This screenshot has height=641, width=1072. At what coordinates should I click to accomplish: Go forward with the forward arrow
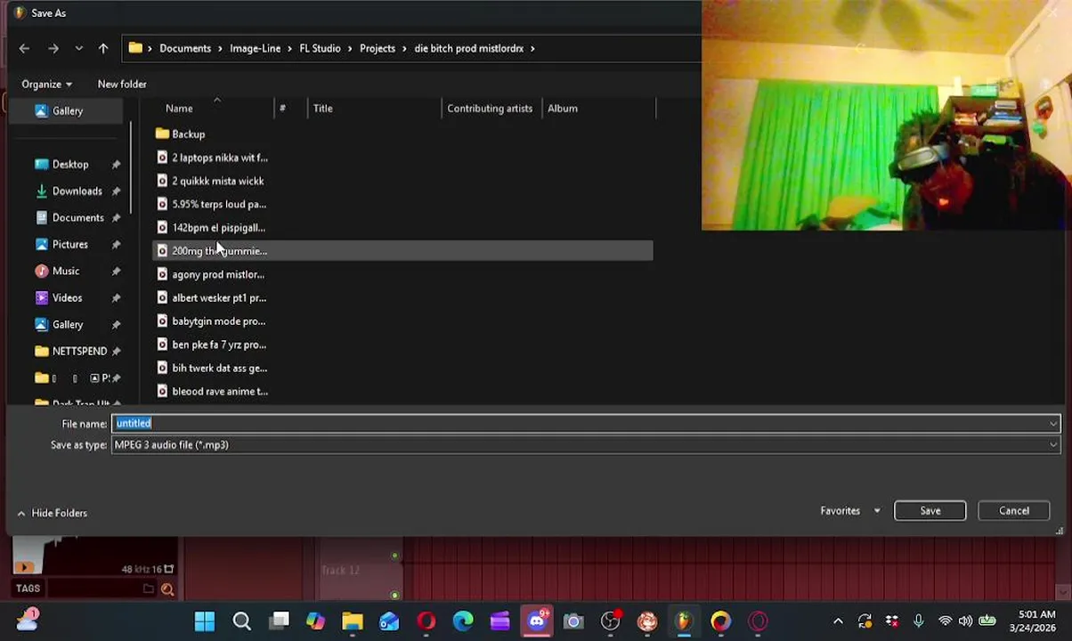pos(53,48)
